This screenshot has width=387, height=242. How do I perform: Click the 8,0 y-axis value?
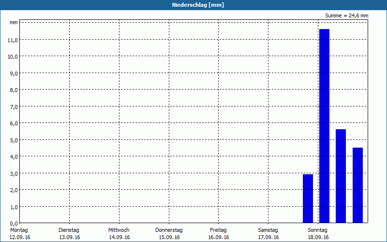coord(14,90)
